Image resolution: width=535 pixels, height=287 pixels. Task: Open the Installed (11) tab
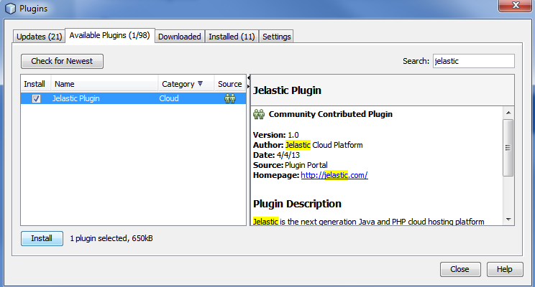(x=232, y=37)
